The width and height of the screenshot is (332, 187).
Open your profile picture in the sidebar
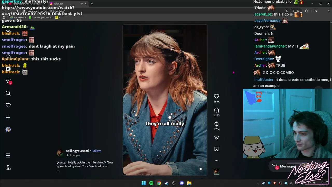(x=8, y=130)
